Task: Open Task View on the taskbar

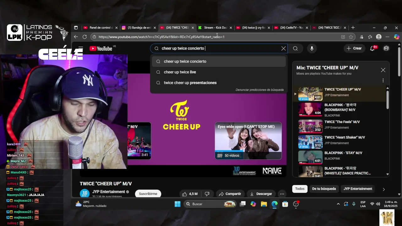Action: (242, 204)
